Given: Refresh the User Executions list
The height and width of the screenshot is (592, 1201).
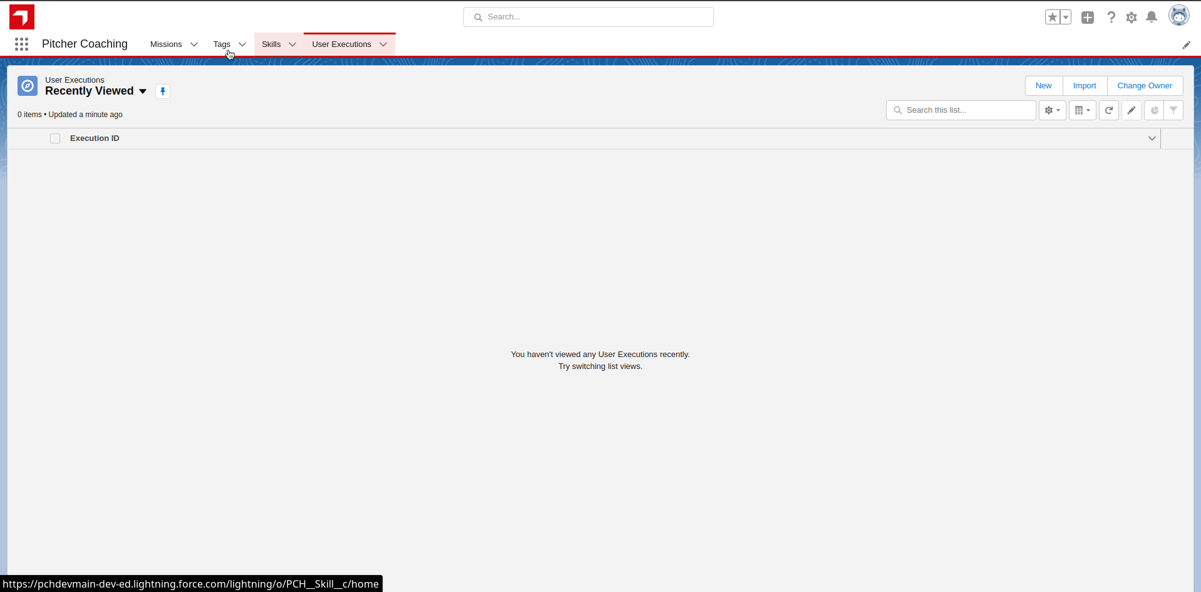Looking at the screenshot, I should (x=1108, y=110).
